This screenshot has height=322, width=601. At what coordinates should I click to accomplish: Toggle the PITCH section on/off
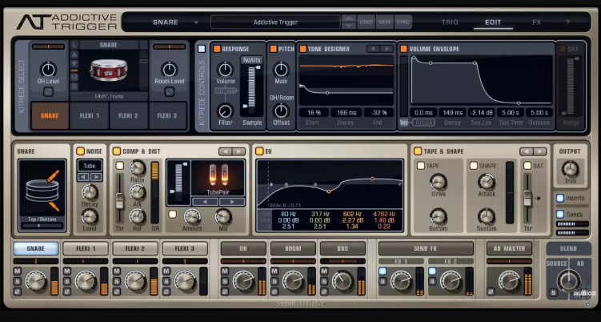click(x=273, y=49)
